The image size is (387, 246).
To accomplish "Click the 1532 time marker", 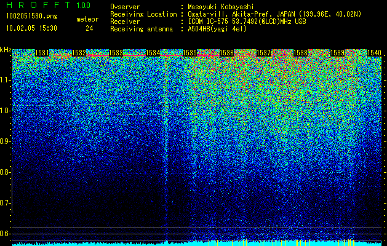I will [79, 53].
